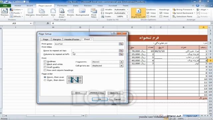Viewport: 213px width, 120px height.
Task: Open the Data ribbon tab
Action: (x=76, y=6)
